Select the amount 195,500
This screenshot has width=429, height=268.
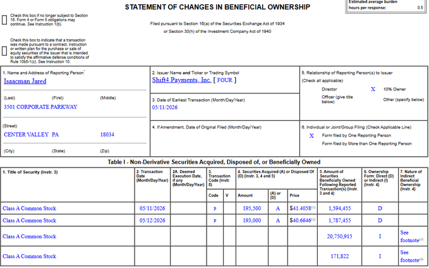tap(252, 209)
